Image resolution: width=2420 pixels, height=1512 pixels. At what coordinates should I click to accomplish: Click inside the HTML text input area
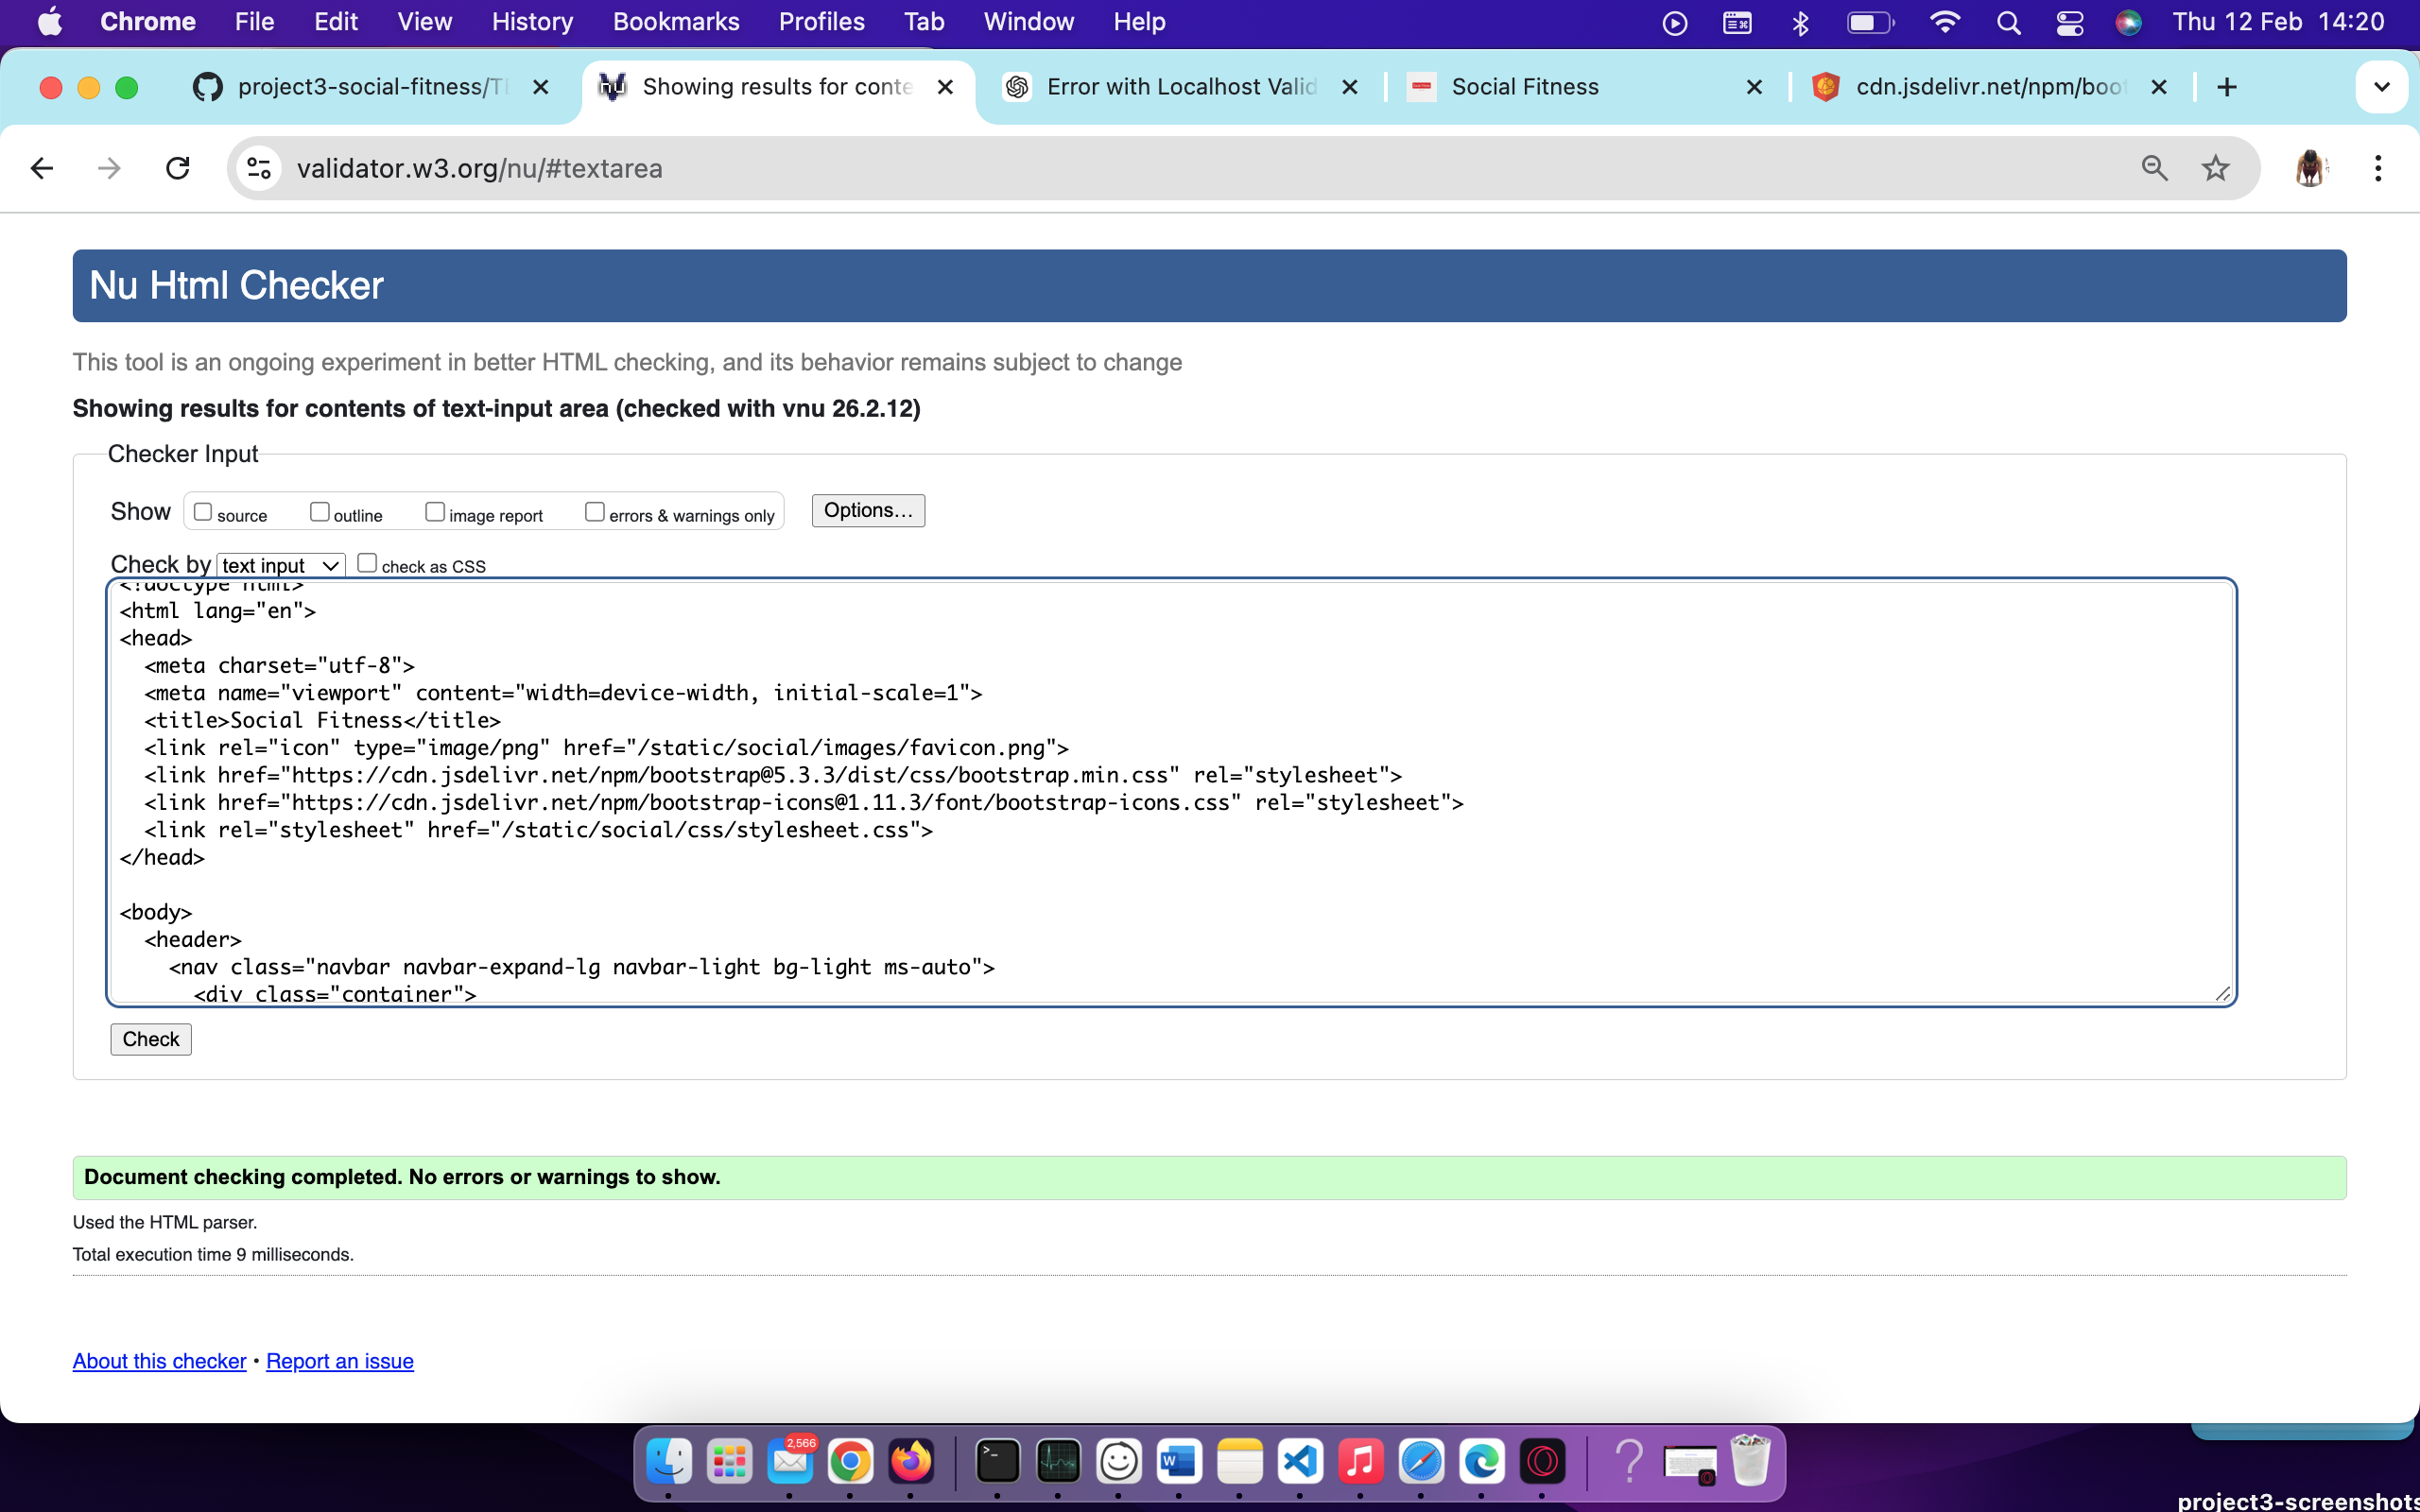[x=1170, y=790]
